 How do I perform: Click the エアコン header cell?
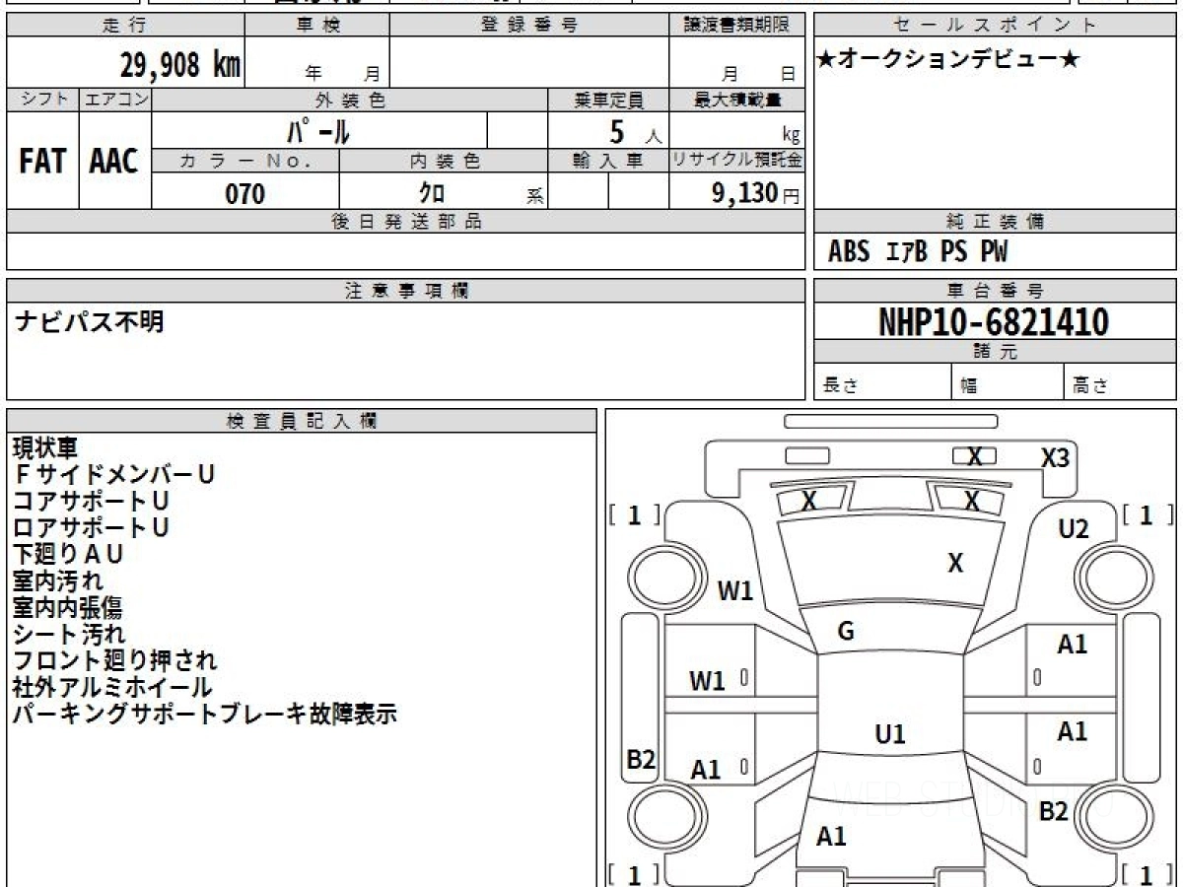tap(115, 100)
